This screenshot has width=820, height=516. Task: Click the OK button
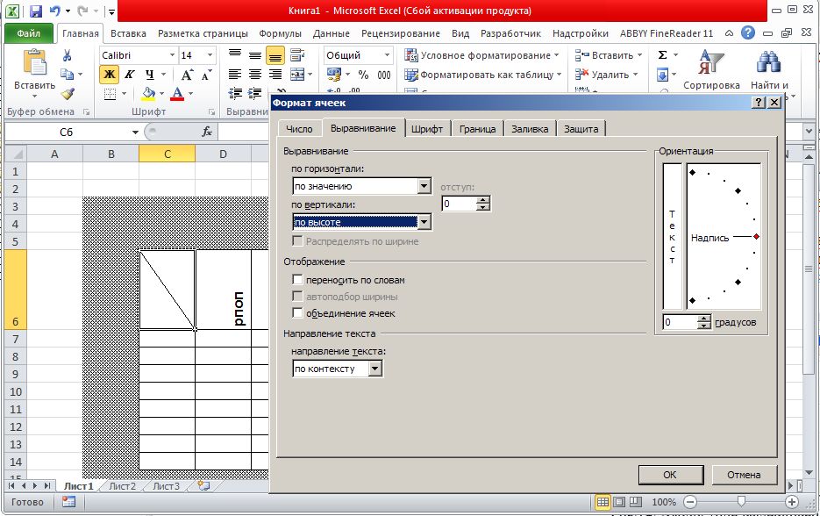[x=670, y=475]
